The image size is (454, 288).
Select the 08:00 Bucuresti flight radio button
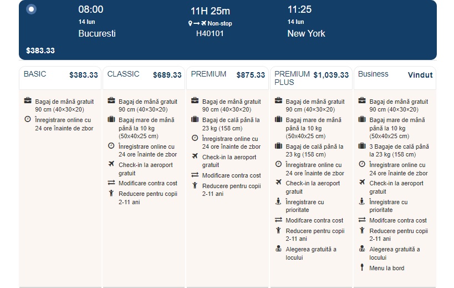(31, 9)
